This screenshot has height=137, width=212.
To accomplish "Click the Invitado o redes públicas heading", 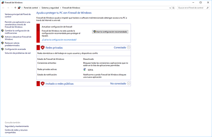I will (59, 84).
